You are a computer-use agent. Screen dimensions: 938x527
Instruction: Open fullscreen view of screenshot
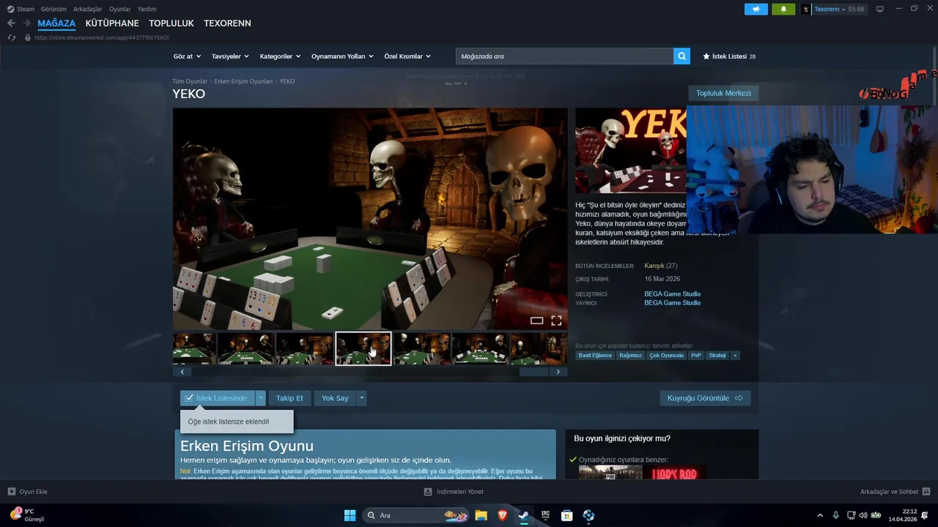coord(556,321)
